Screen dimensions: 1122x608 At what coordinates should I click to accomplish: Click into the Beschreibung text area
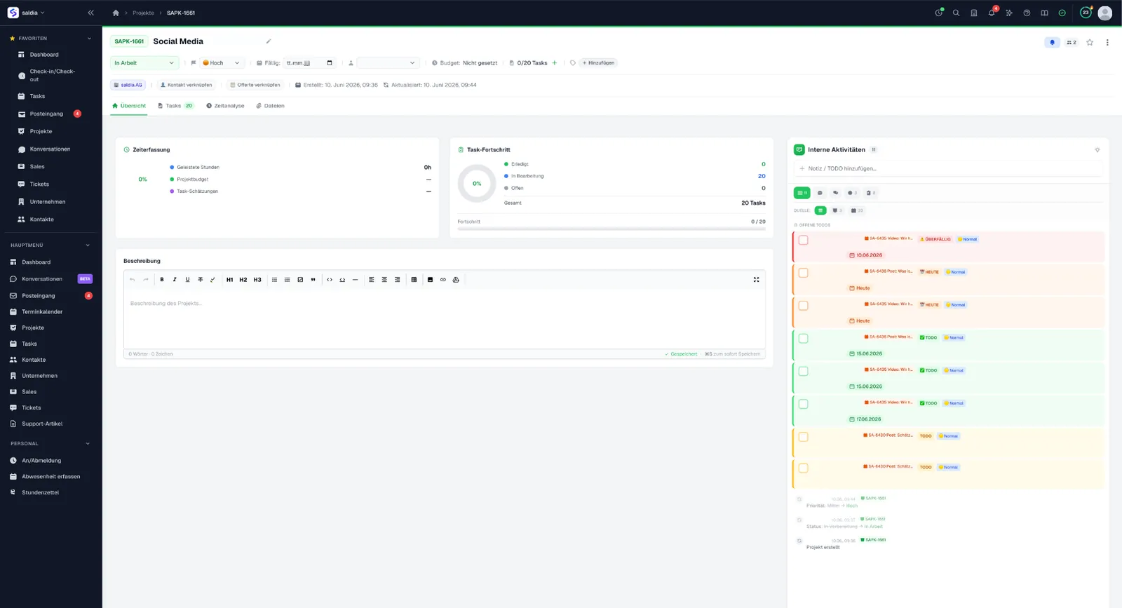pyautogui.click(x=445, y=318)
